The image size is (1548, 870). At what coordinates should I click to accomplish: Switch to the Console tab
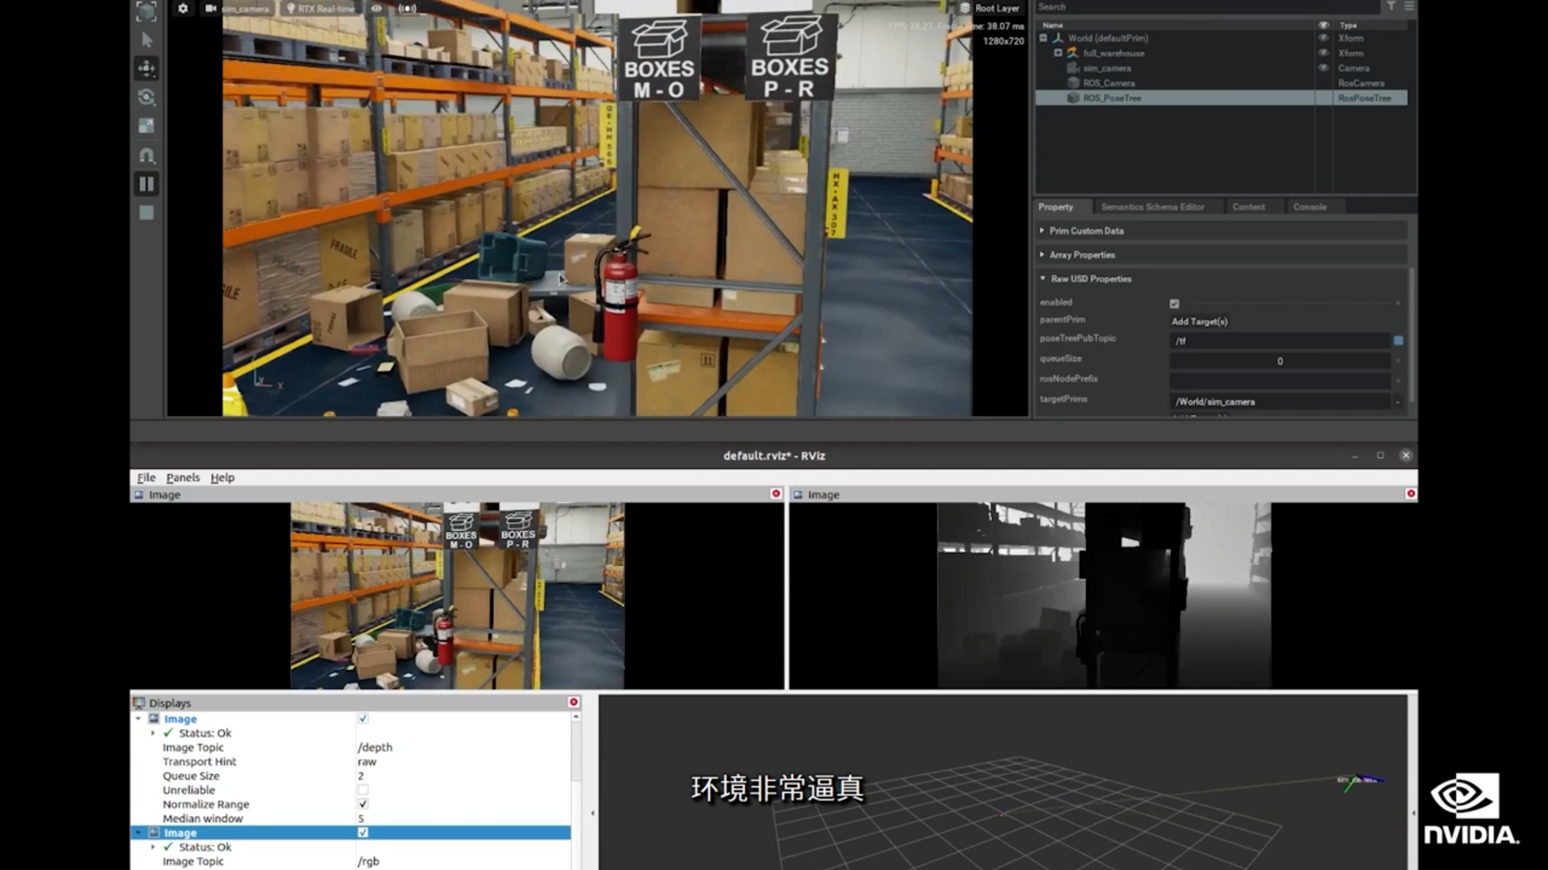(x=1309, y=207)
